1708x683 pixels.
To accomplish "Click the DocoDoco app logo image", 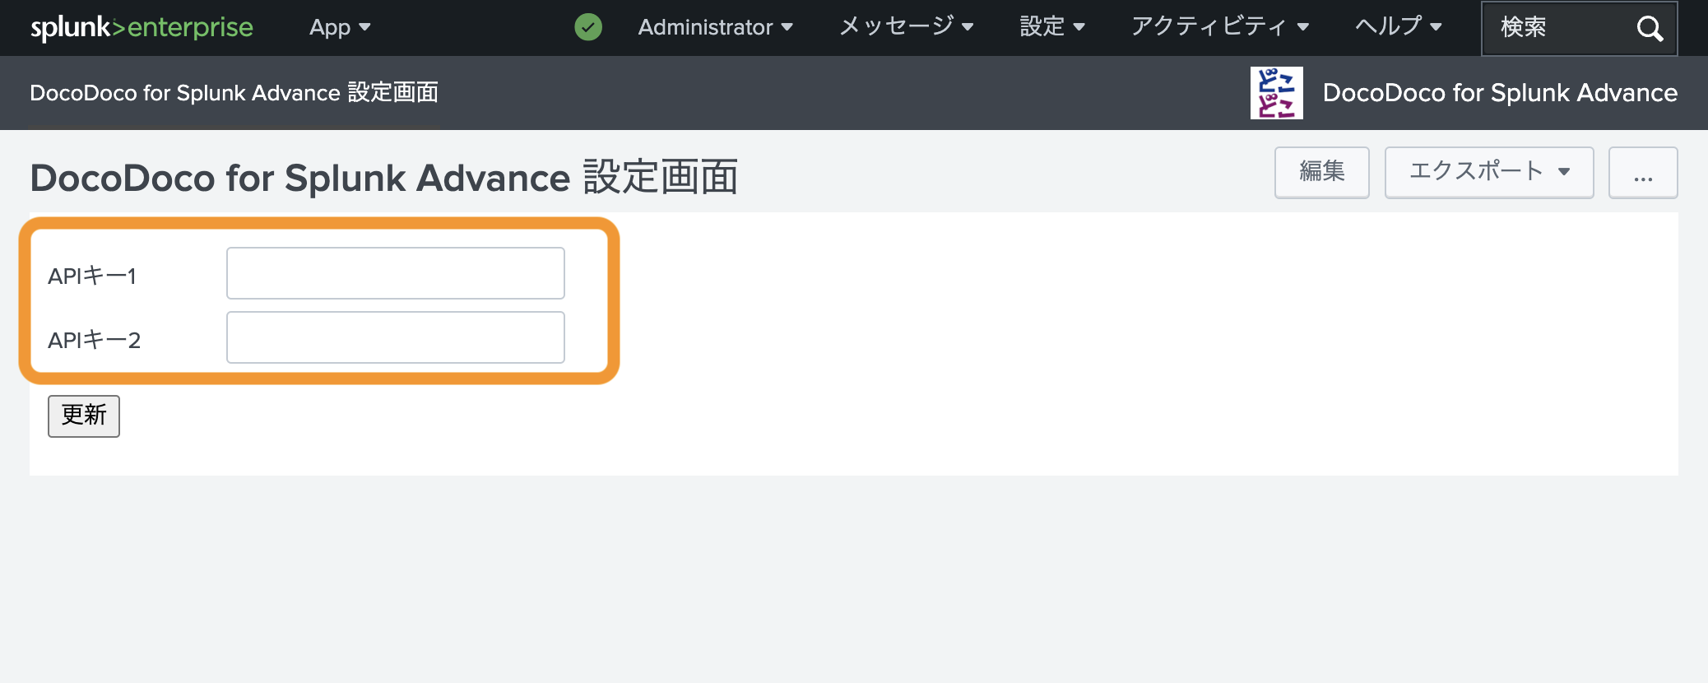I will point(1276,93).
